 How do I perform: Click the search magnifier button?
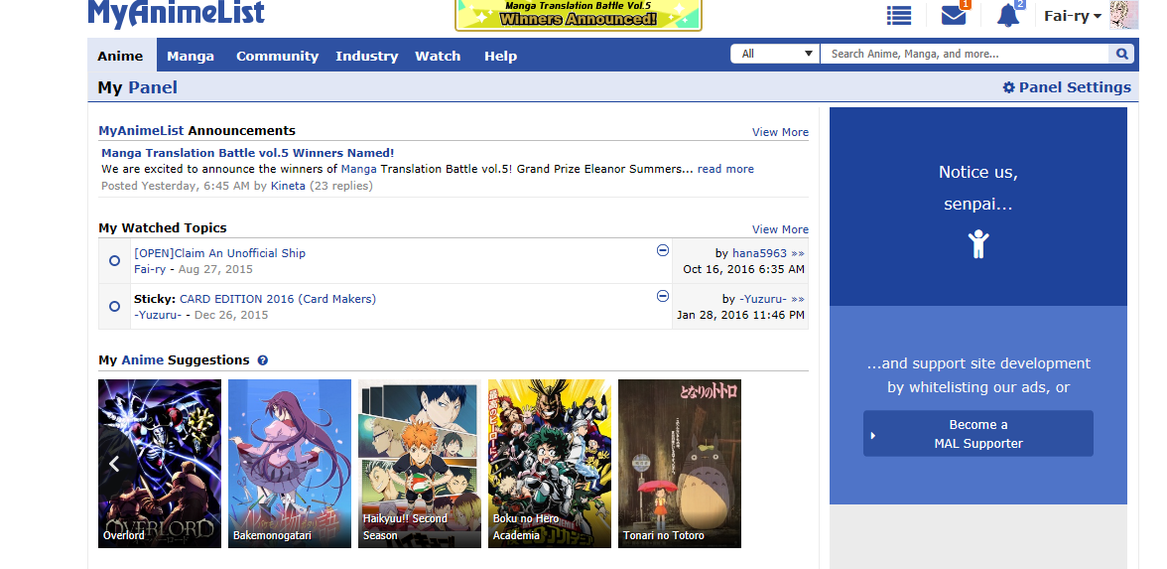click(1121, 54)
